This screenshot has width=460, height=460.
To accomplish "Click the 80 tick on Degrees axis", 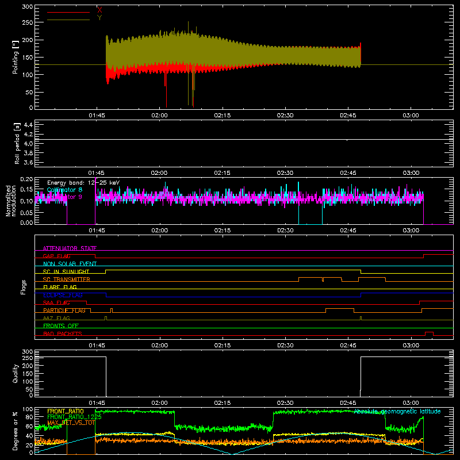I will pos(29,417).
